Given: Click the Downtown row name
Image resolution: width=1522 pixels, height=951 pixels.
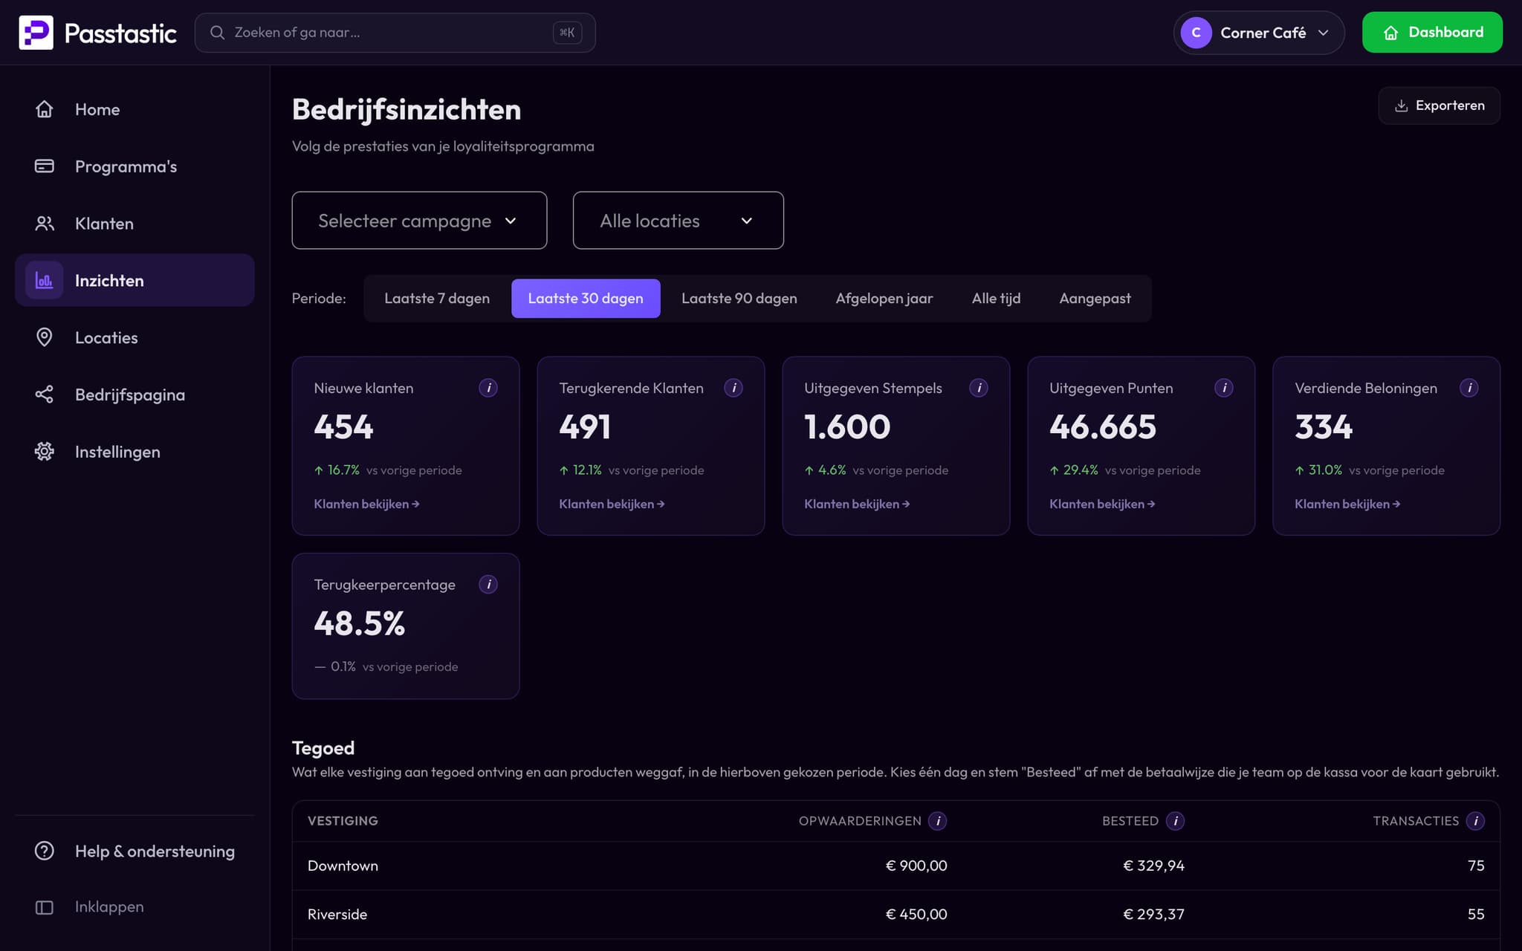Looking at the screenshot, I should pyautogui.click(x=343, y=866).
